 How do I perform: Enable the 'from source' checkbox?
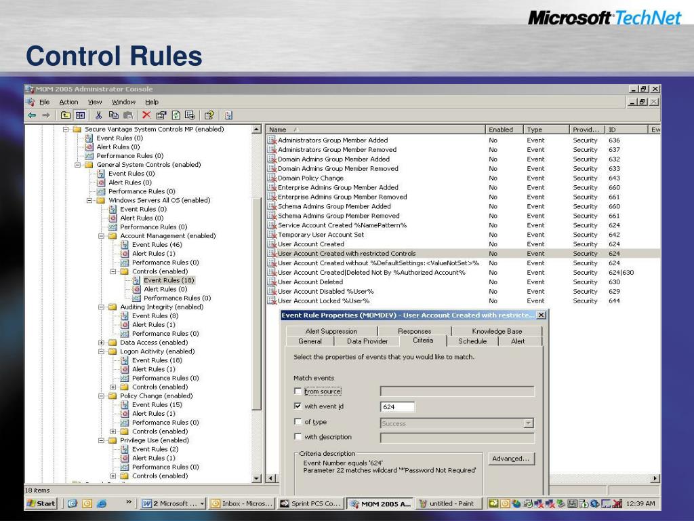[x=298, y=391]
